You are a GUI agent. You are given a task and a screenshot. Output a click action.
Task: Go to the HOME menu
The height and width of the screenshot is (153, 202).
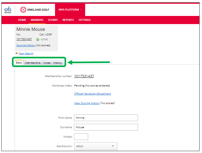[x=22, y=20]
